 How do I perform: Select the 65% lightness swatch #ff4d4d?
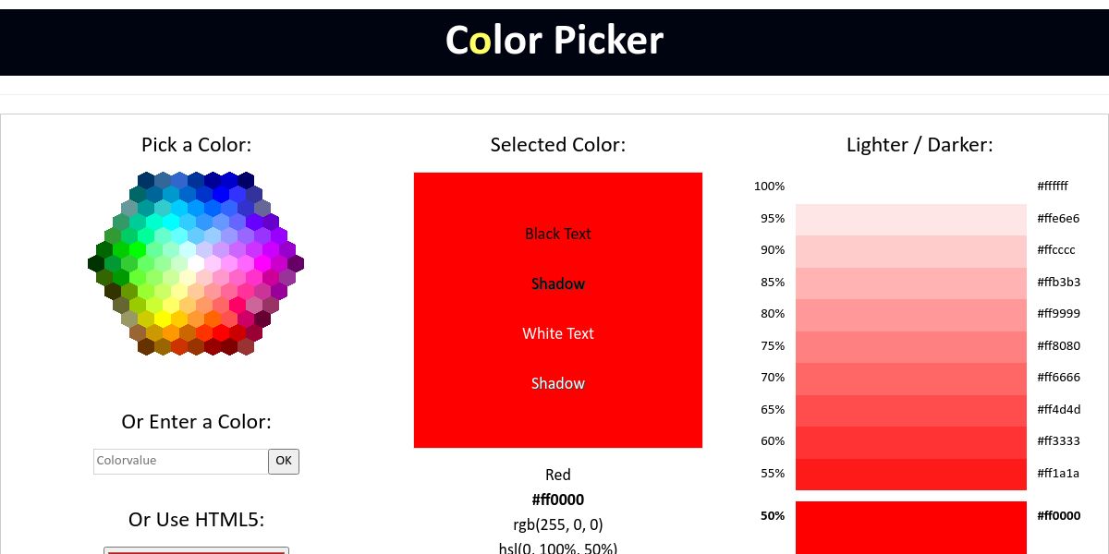click(x=910, y=410)
